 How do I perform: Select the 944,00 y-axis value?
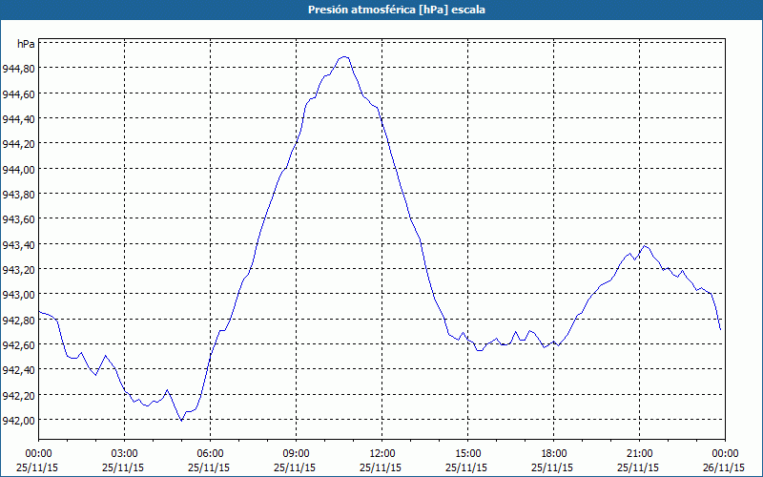[18, 169]
